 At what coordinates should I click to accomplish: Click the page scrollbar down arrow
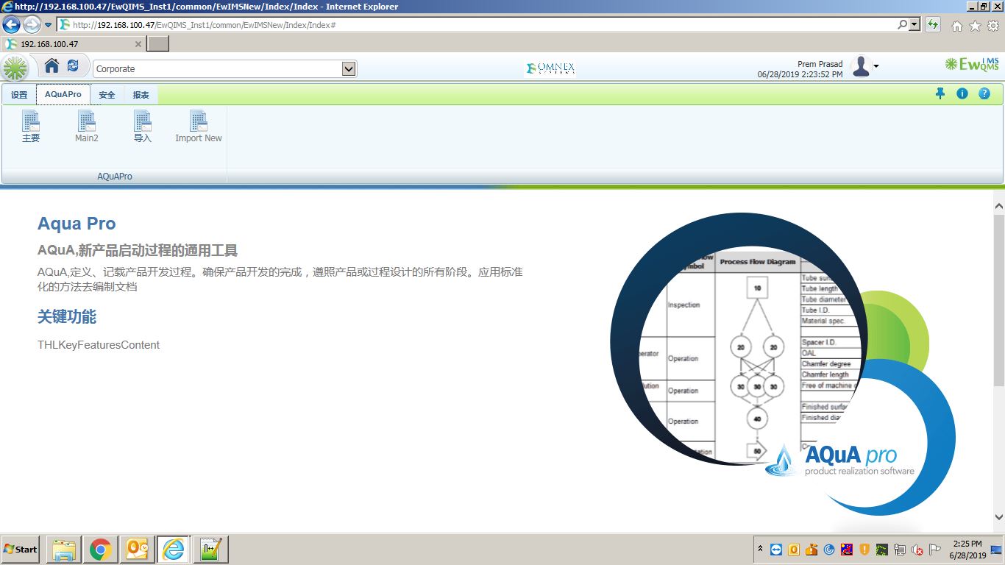[998, 516]
